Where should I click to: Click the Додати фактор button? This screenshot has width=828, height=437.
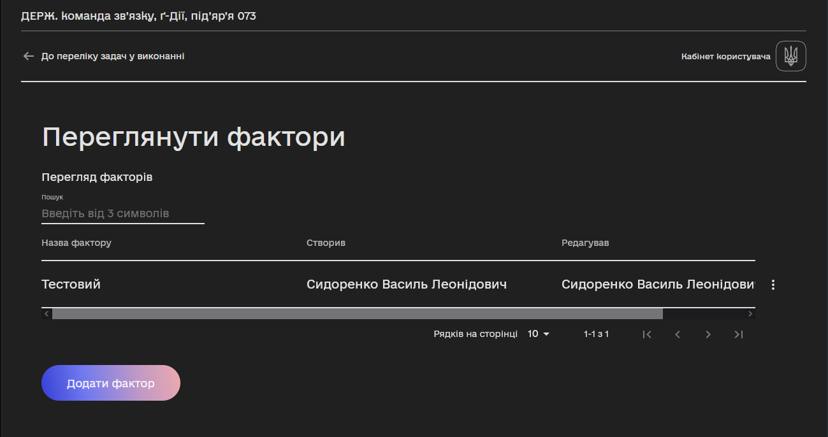coord(111,383)
